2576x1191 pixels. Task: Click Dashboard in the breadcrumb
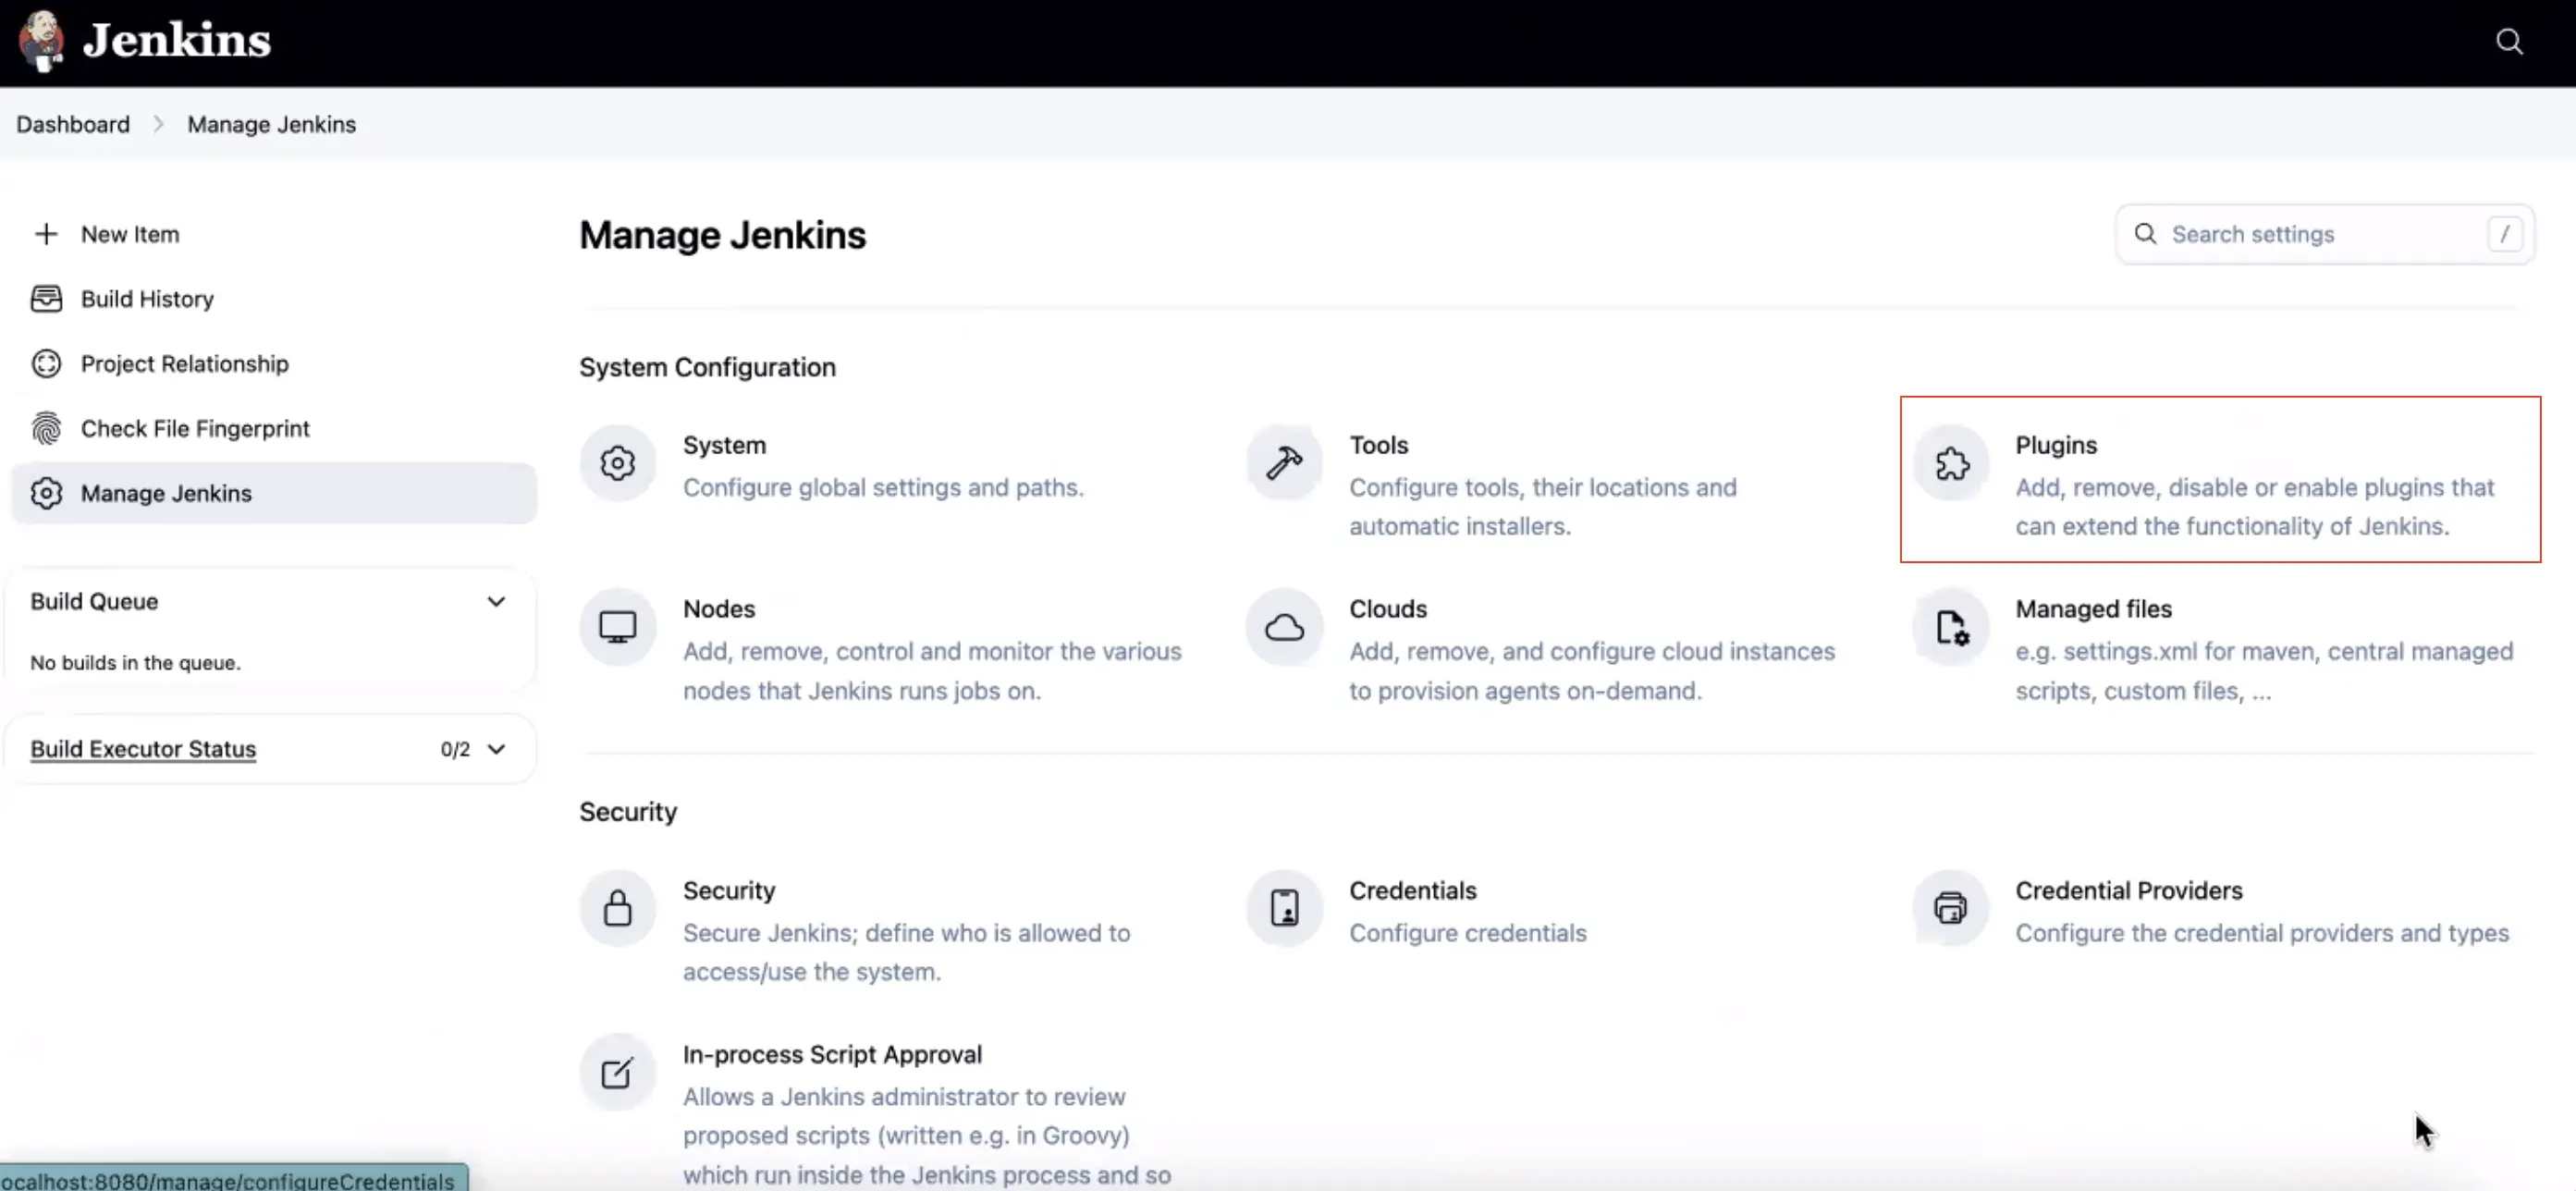point(73,124)
